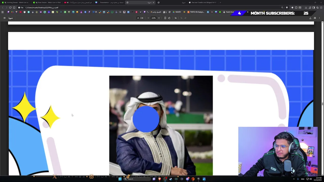The width and height of the screenshot is (324, 182).
Task: Switch to The best ChatBot and Widgets tab
Action: [202, 3]
